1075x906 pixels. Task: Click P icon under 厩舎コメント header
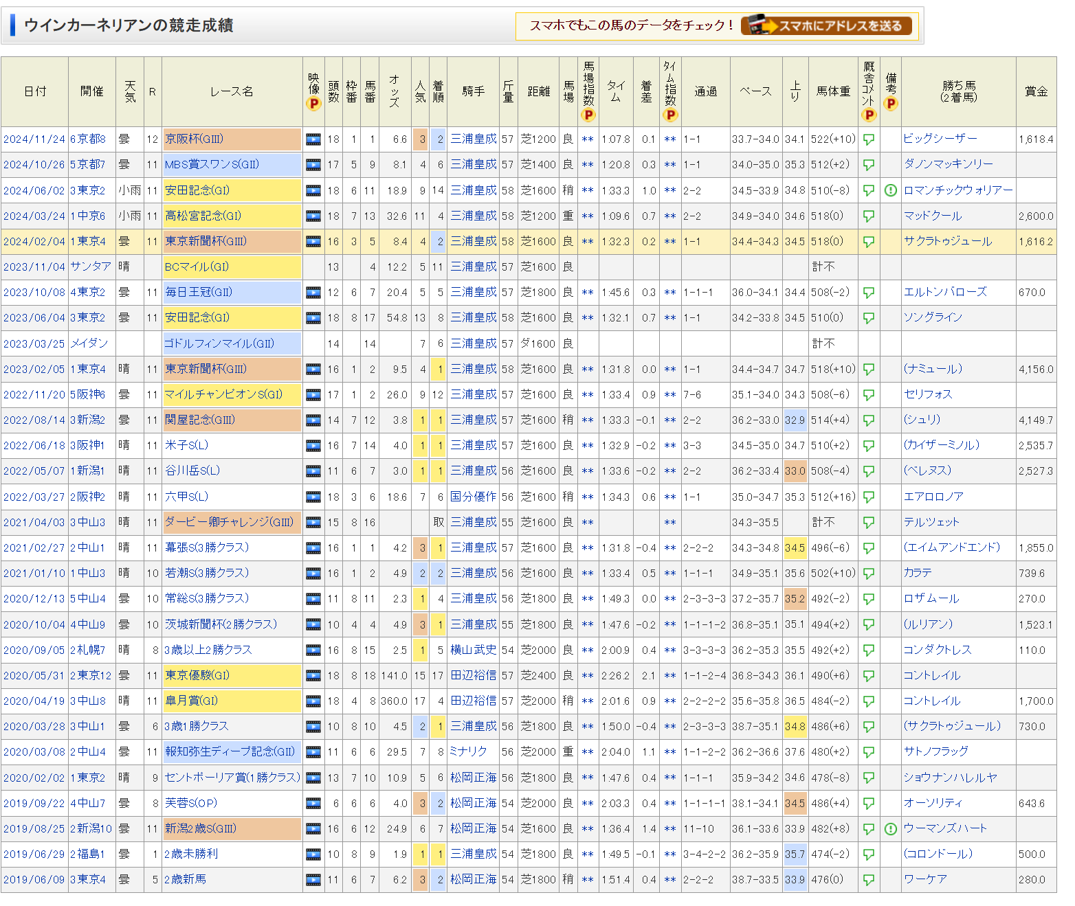point(869,115)
